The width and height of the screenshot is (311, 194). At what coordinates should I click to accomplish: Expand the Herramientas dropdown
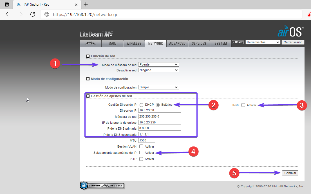pos(263,42)
